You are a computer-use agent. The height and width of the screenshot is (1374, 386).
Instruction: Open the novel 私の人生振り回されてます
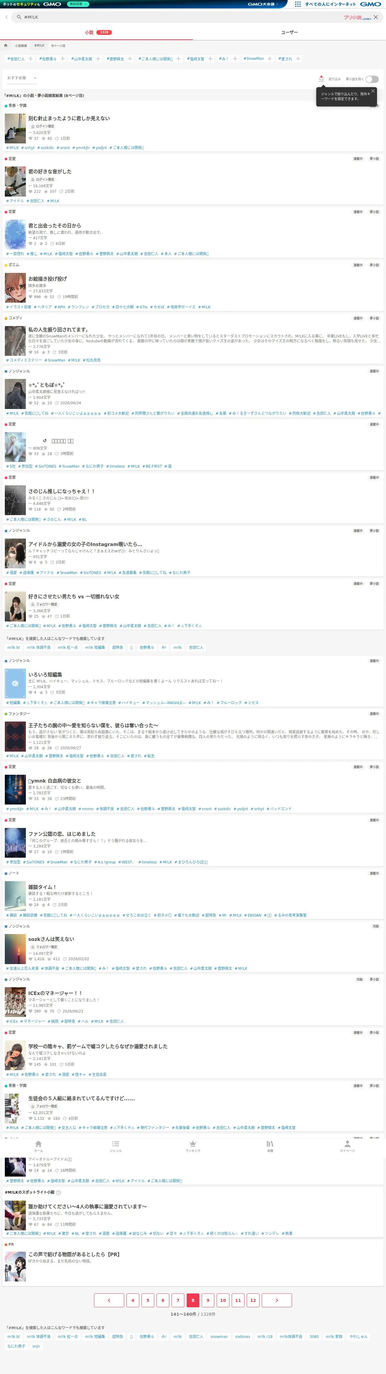pos(58,330)
